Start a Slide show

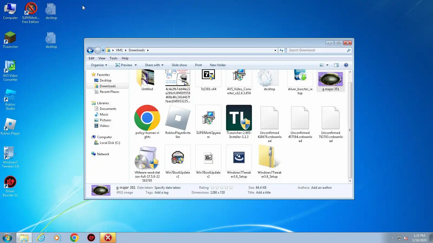179,65
